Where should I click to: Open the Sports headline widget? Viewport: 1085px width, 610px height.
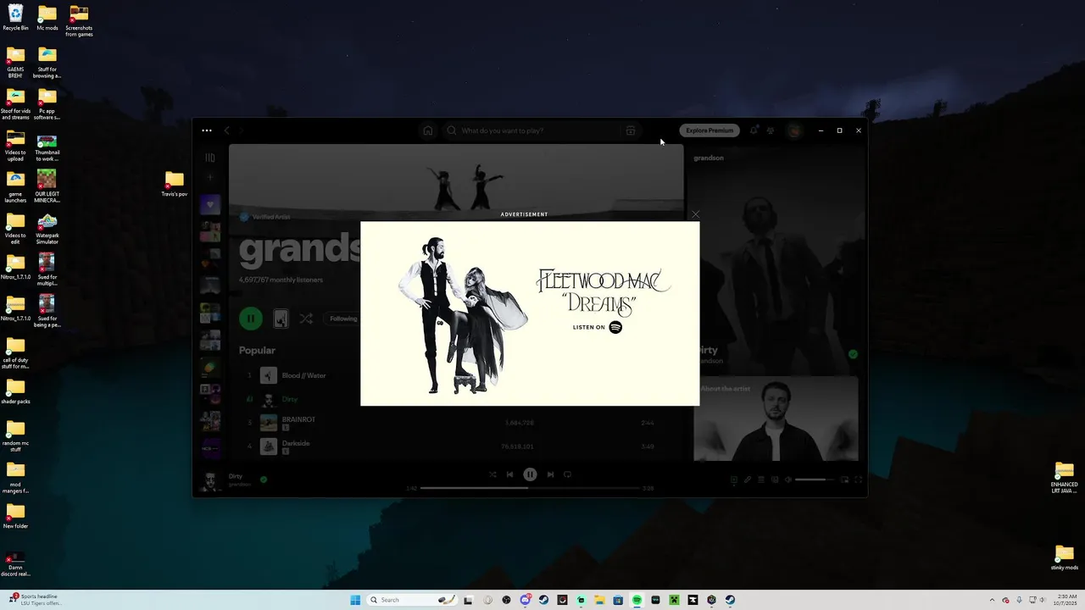coord(34,600)
